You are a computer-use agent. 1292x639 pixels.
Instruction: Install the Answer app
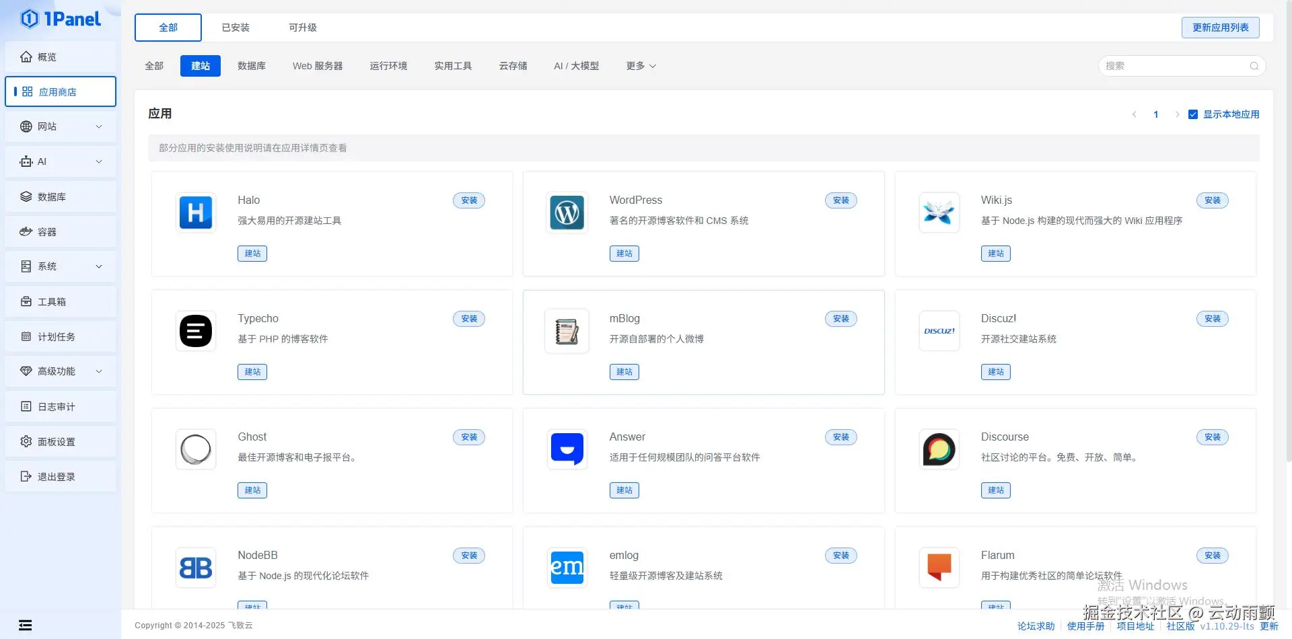tap(841, 437)
